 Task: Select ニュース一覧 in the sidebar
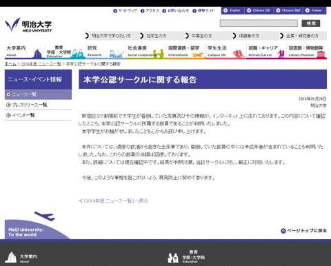click(38, 94)
